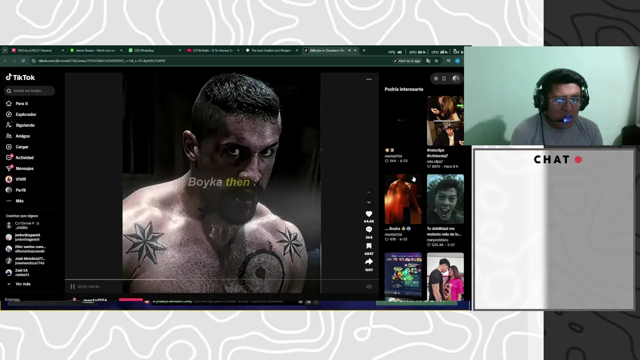Click the CHAT overlay panel title
Image resolution: width=640 pixels, height=360 pixels.
pyautogui.click(x=558, y=160)
